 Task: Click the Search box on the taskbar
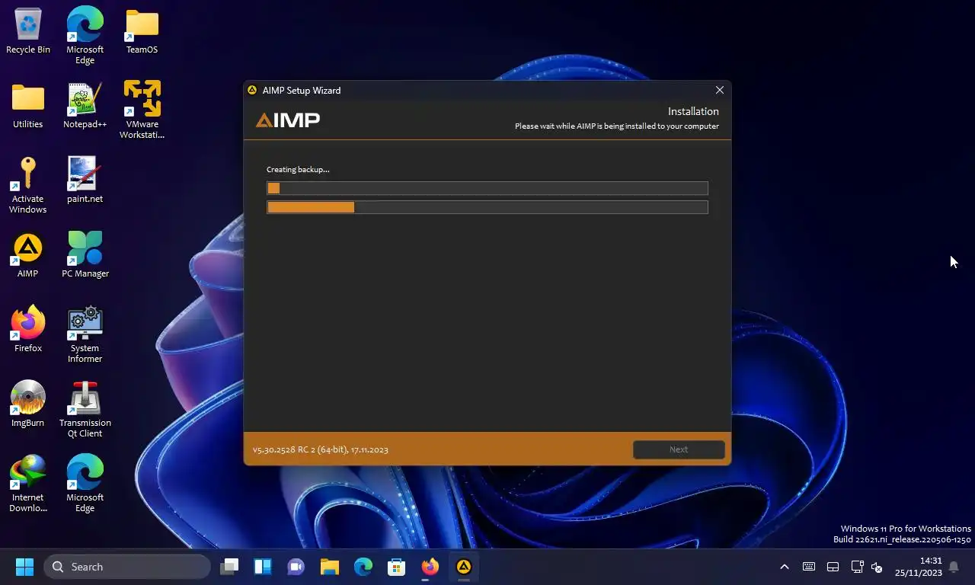tap(127, 567)
